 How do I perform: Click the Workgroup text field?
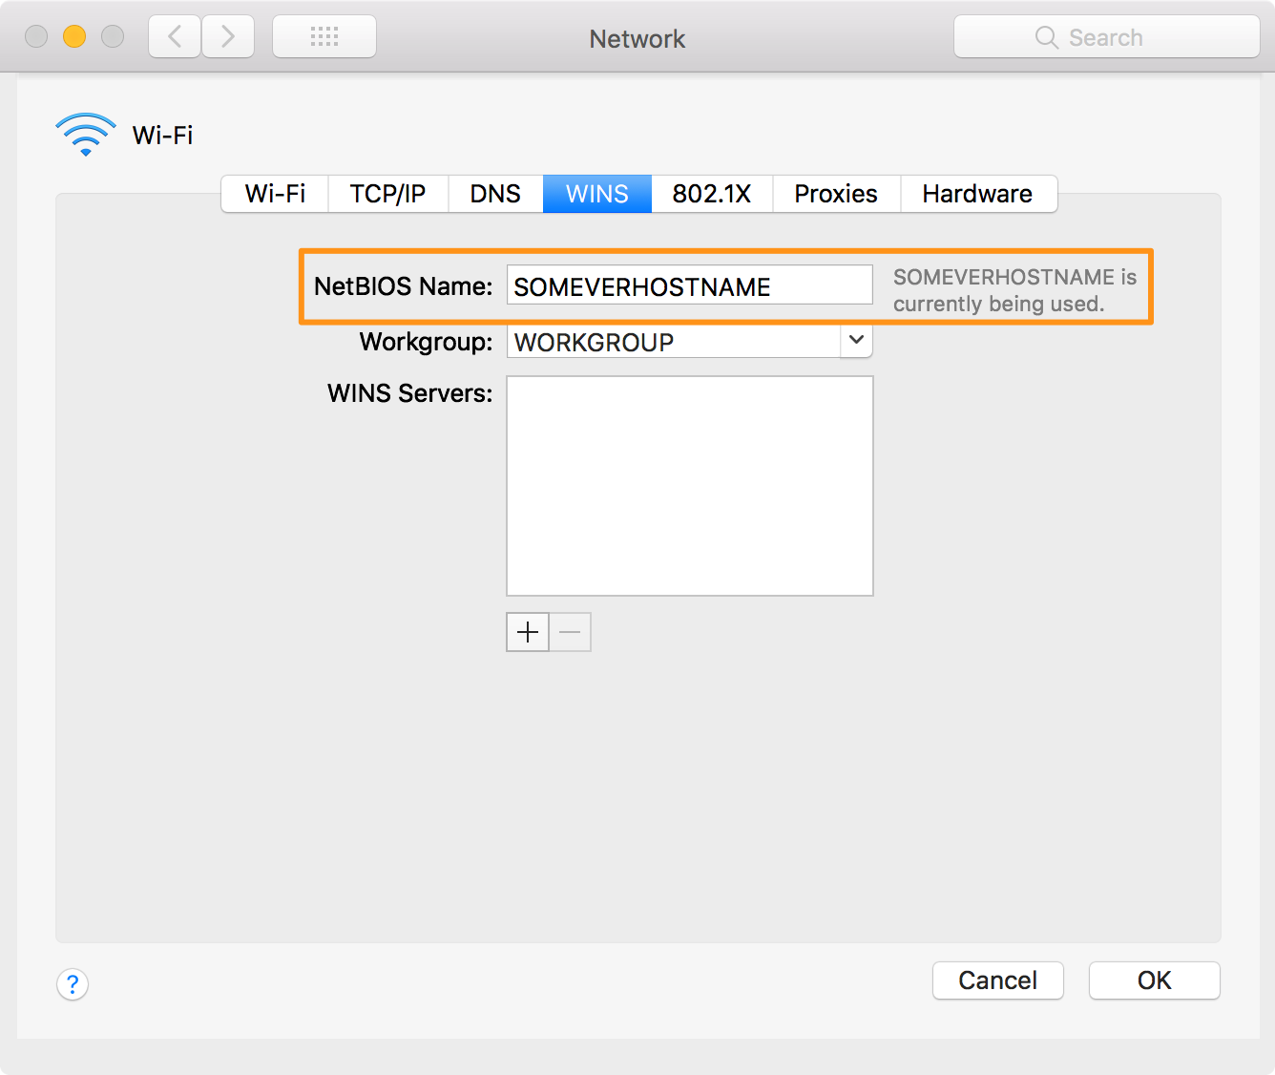pyautogui.click(x=674, y=342)
